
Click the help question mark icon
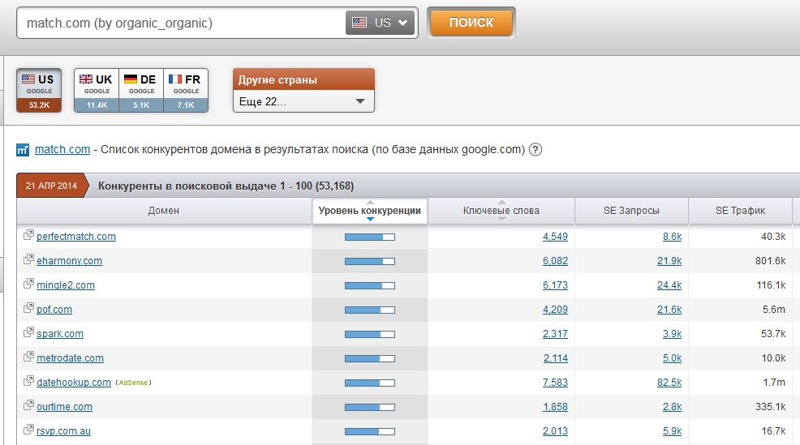[x=535, y=150]
